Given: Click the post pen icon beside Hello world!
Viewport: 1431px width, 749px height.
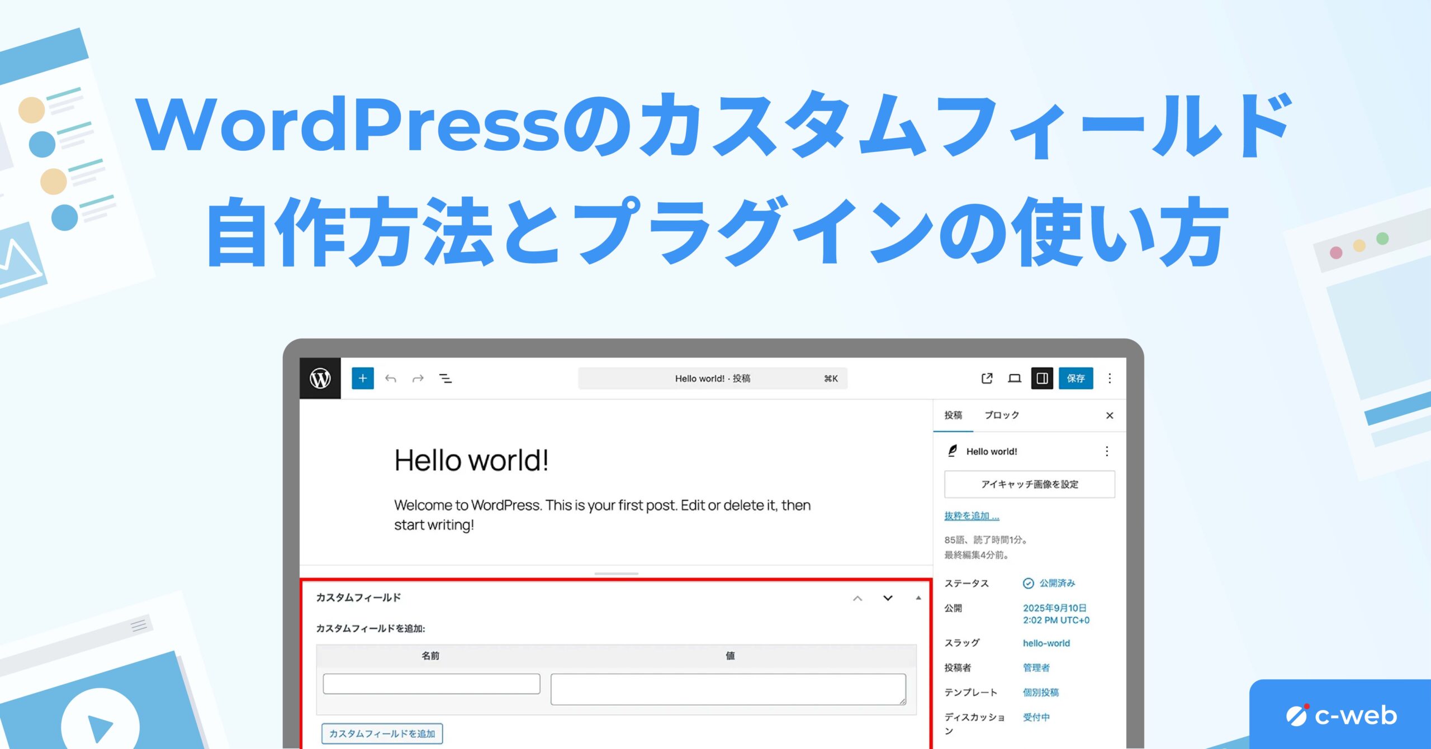Looking at the screenshot, I should coord(953,451).
